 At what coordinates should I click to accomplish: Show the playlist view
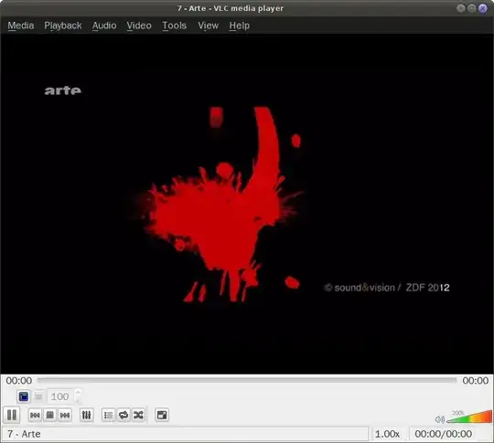[108, 416]
